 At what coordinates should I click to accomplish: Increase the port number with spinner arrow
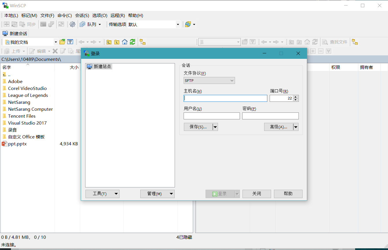pos(295,97)
